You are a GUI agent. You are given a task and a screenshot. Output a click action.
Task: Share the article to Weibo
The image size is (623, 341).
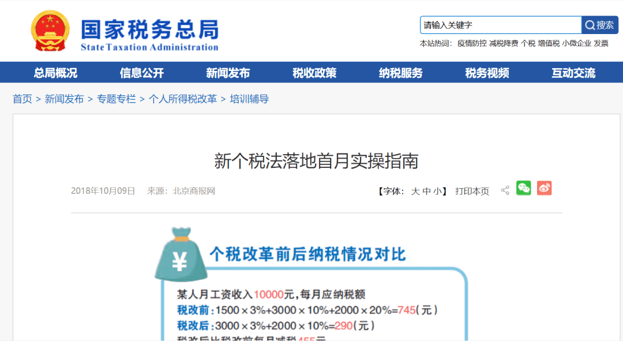544,188
